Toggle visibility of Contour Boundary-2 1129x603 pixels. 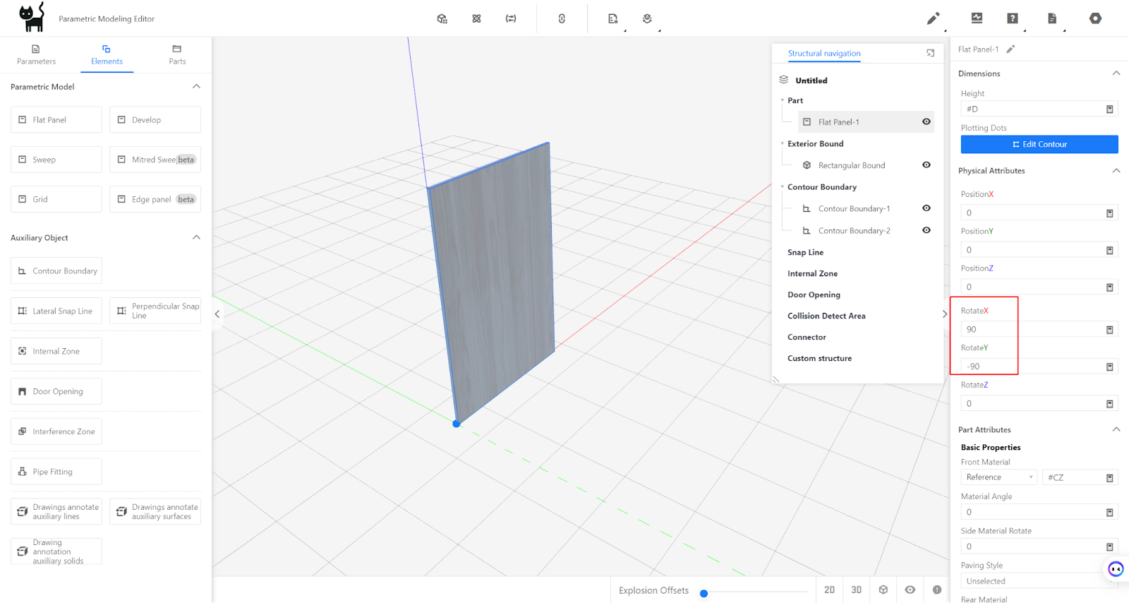click(x=926, y=230)
